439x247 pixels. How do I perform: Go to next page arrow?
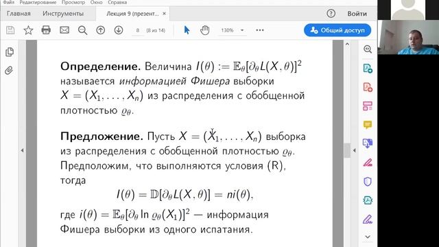pyautogui.click(x=119, y=30)
